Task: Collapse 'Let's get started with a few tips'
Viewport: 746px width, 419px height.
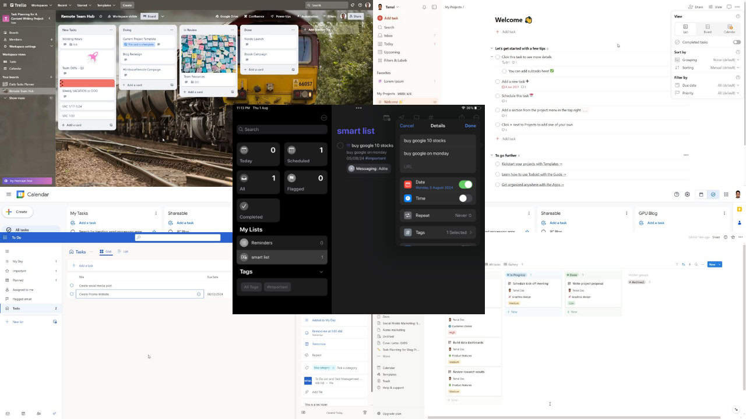Action: (492, 48)
